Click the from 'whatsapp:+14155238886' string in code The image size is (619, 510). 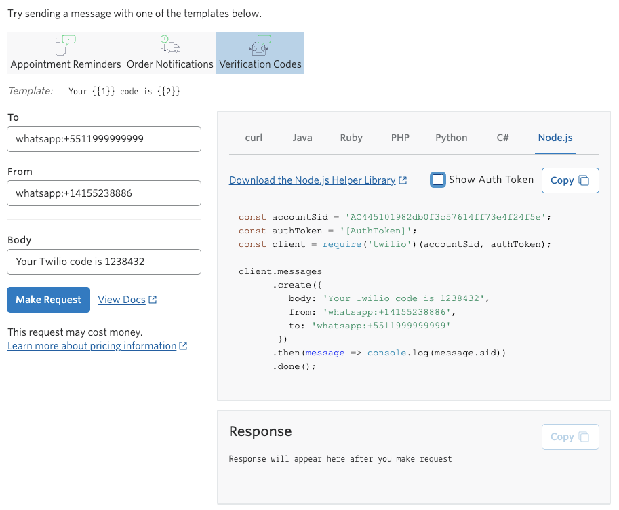coord(387,312)
